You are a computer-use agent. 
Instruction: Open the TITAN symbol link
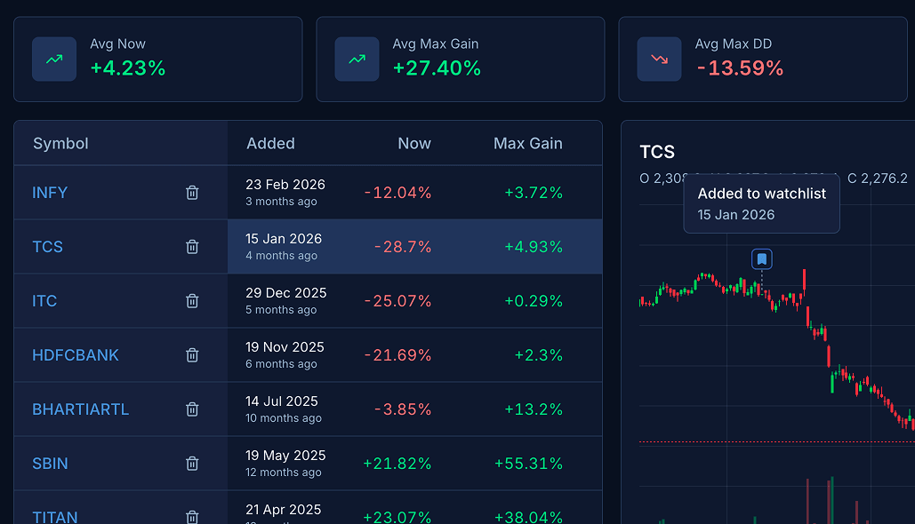point(55,516)
